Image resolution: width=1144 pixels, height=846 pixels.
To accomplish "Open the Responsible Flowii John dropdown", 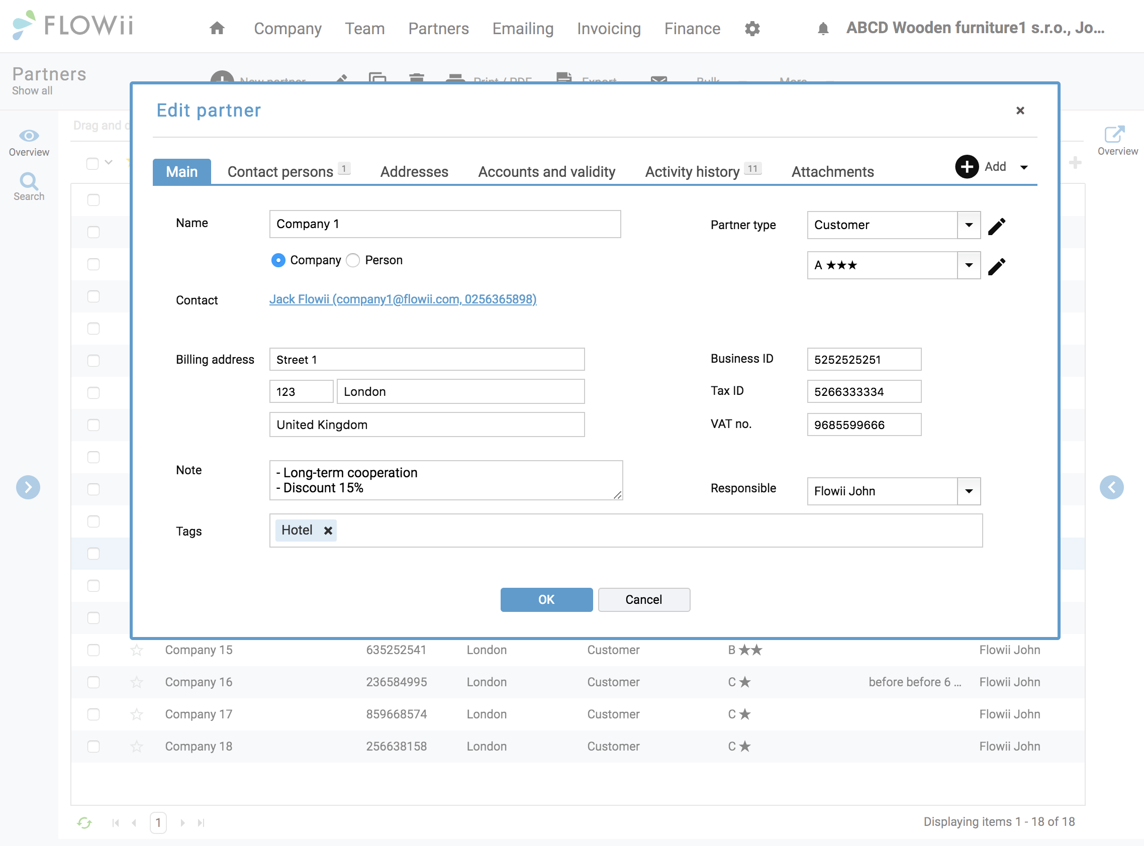I will tap(969, 492).
